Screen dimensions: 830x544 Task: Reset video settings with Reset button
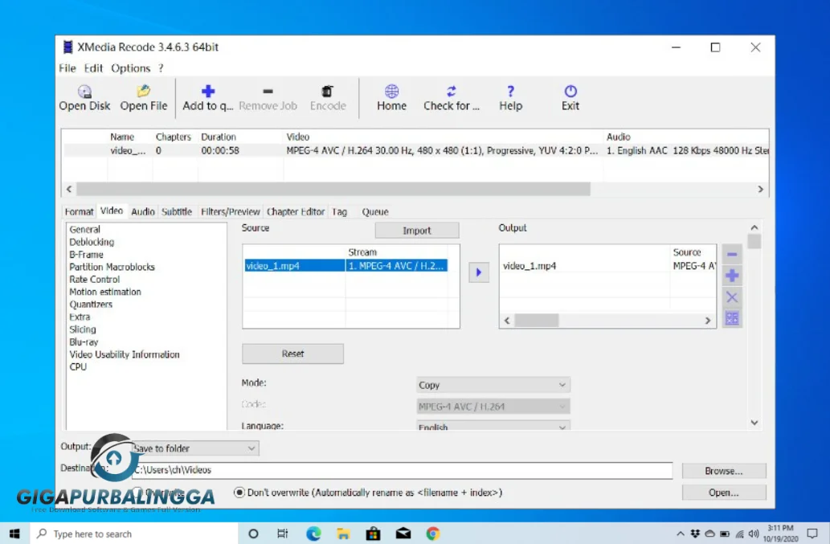tap(292, 354)
